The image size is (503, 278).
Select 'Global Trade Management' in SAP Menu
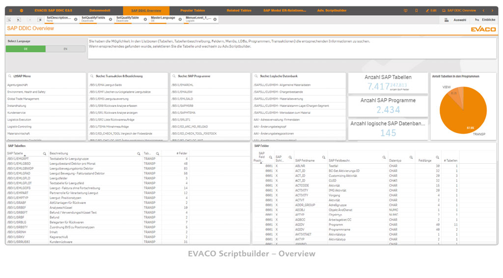[x=46, y=99]
